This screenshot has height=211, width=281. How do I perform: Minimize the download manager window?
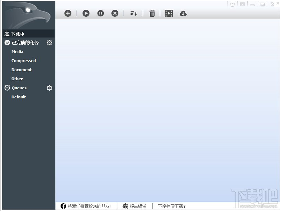252,5
